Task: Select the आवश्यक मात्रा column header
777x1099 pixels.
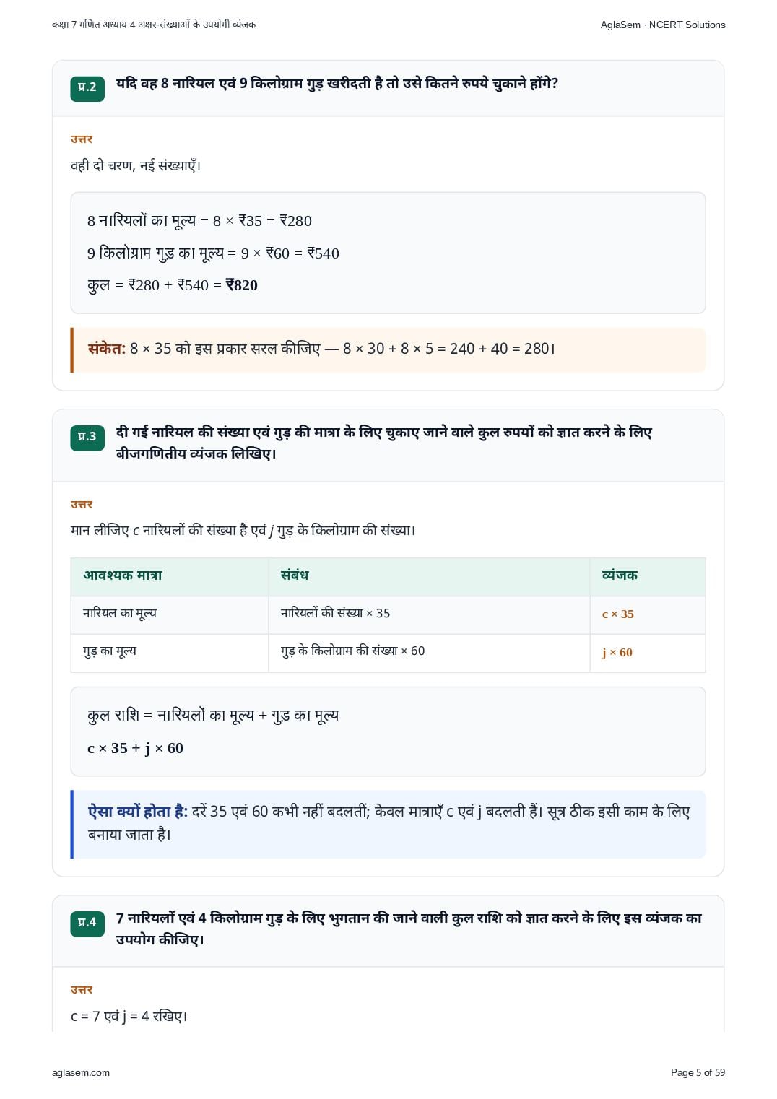Action: [x=170, y=576]
